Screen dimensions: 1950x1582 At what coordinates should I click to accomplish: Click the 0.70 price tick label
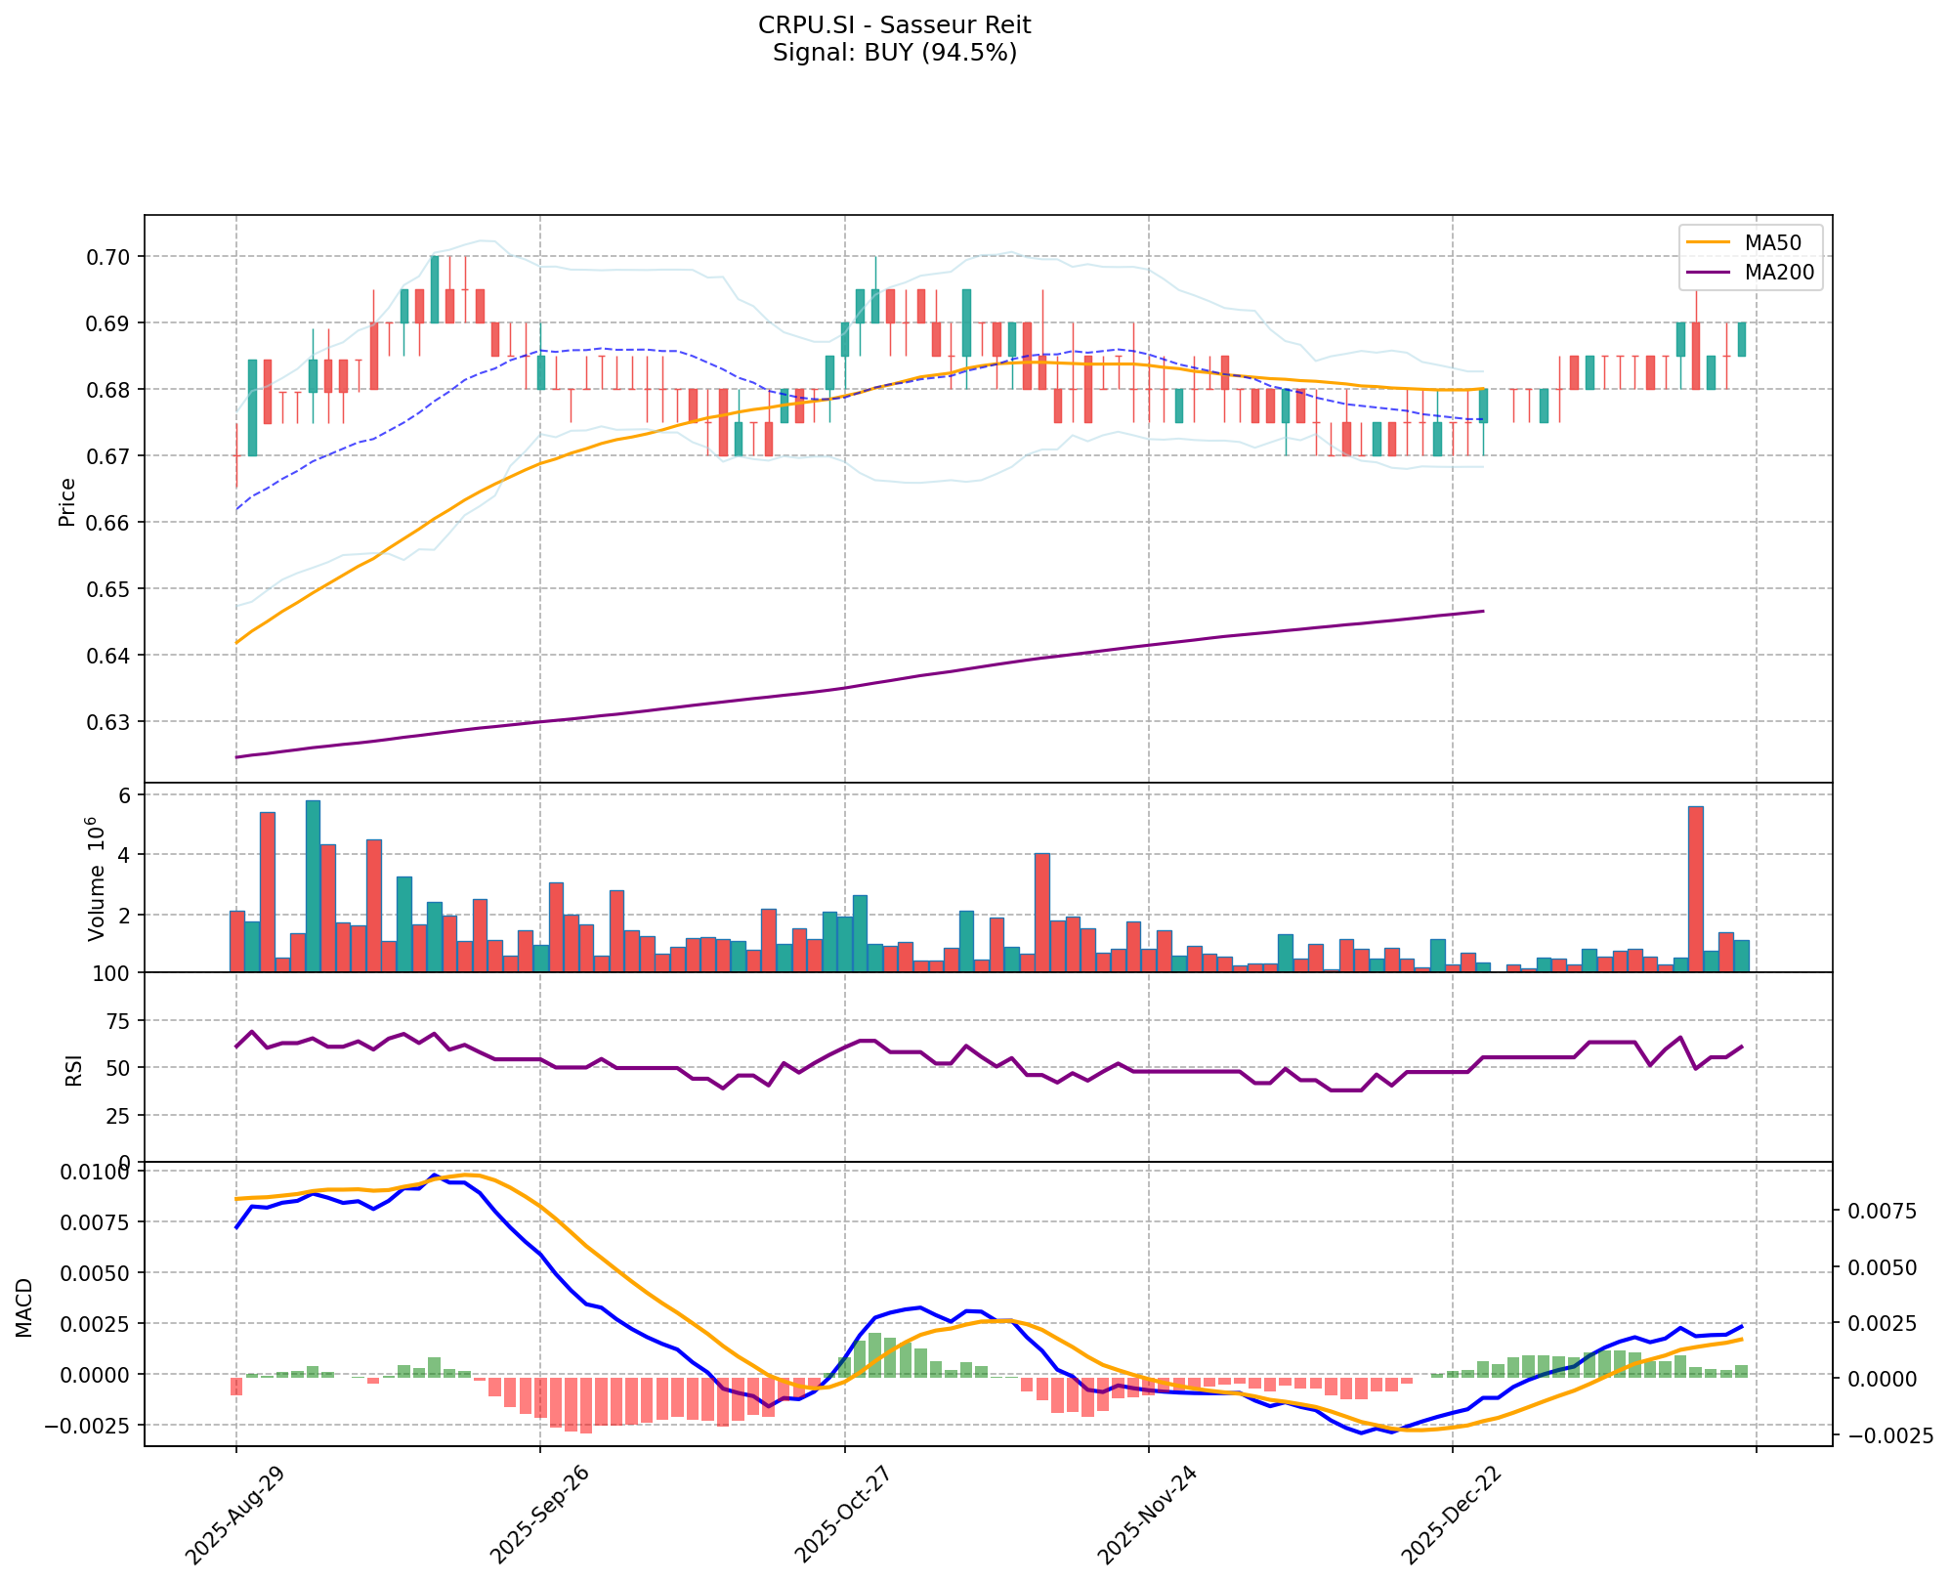tap(110, 257)
